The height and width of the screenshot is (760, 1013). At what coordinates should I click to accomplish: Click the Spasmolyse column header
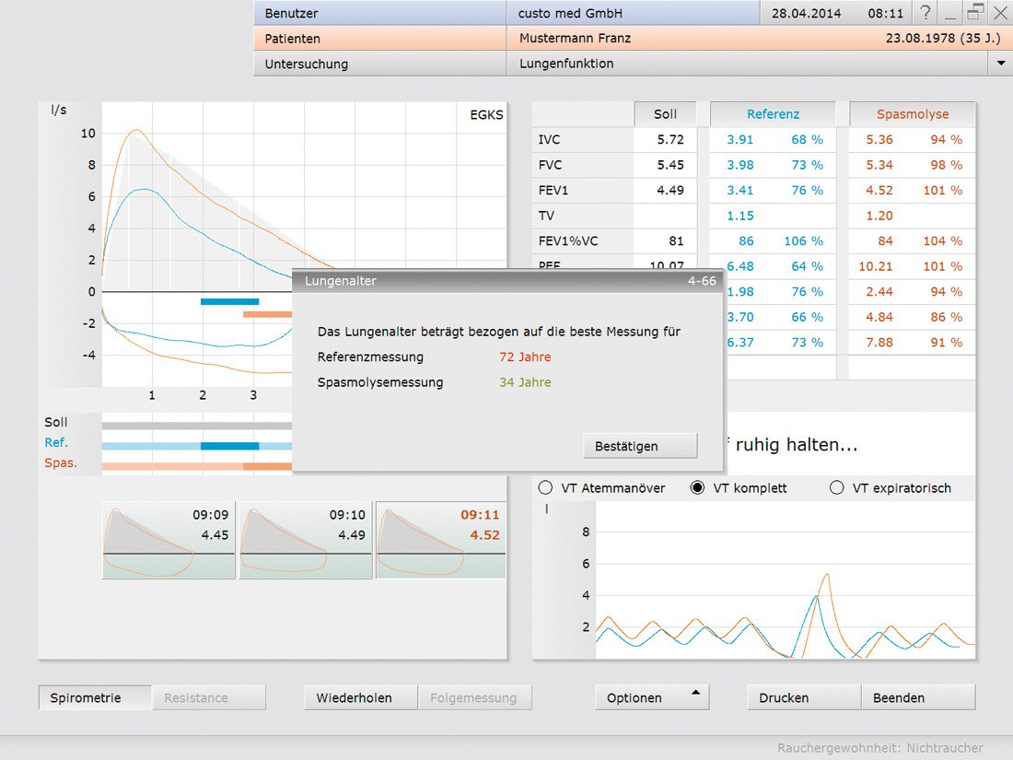coord(912,114)
